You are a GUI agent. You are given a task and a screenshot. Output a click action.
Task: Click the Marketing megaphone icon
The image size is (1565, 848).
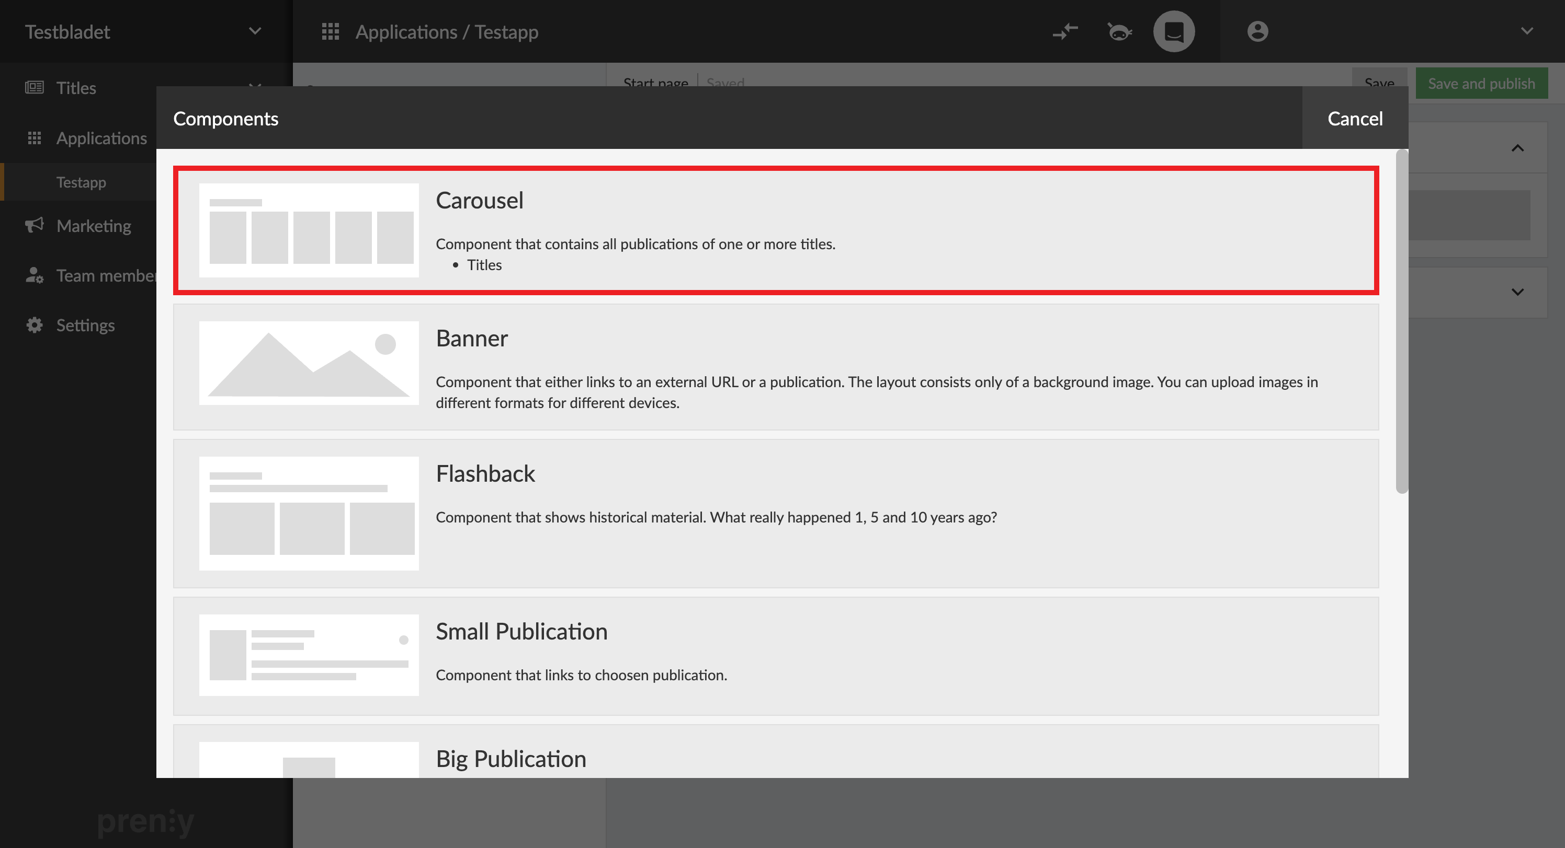click(x=34, y=226)
